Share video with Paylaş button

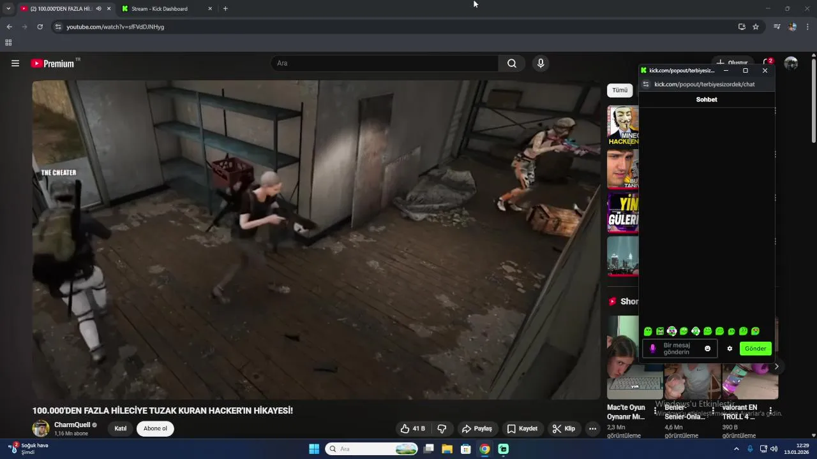477,428
